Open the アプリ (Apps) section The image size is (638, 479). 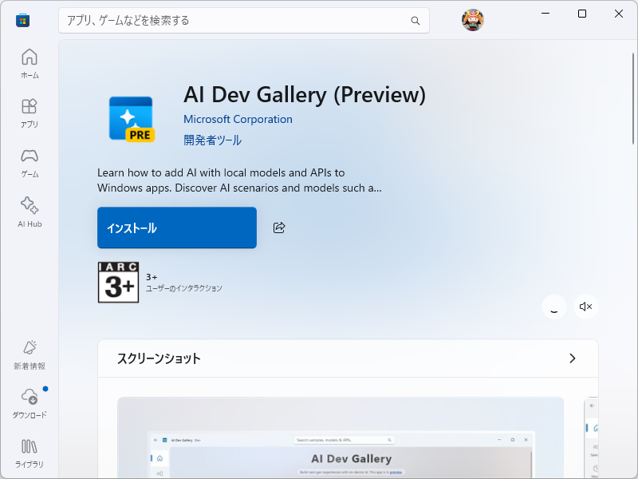coord(29,112)
